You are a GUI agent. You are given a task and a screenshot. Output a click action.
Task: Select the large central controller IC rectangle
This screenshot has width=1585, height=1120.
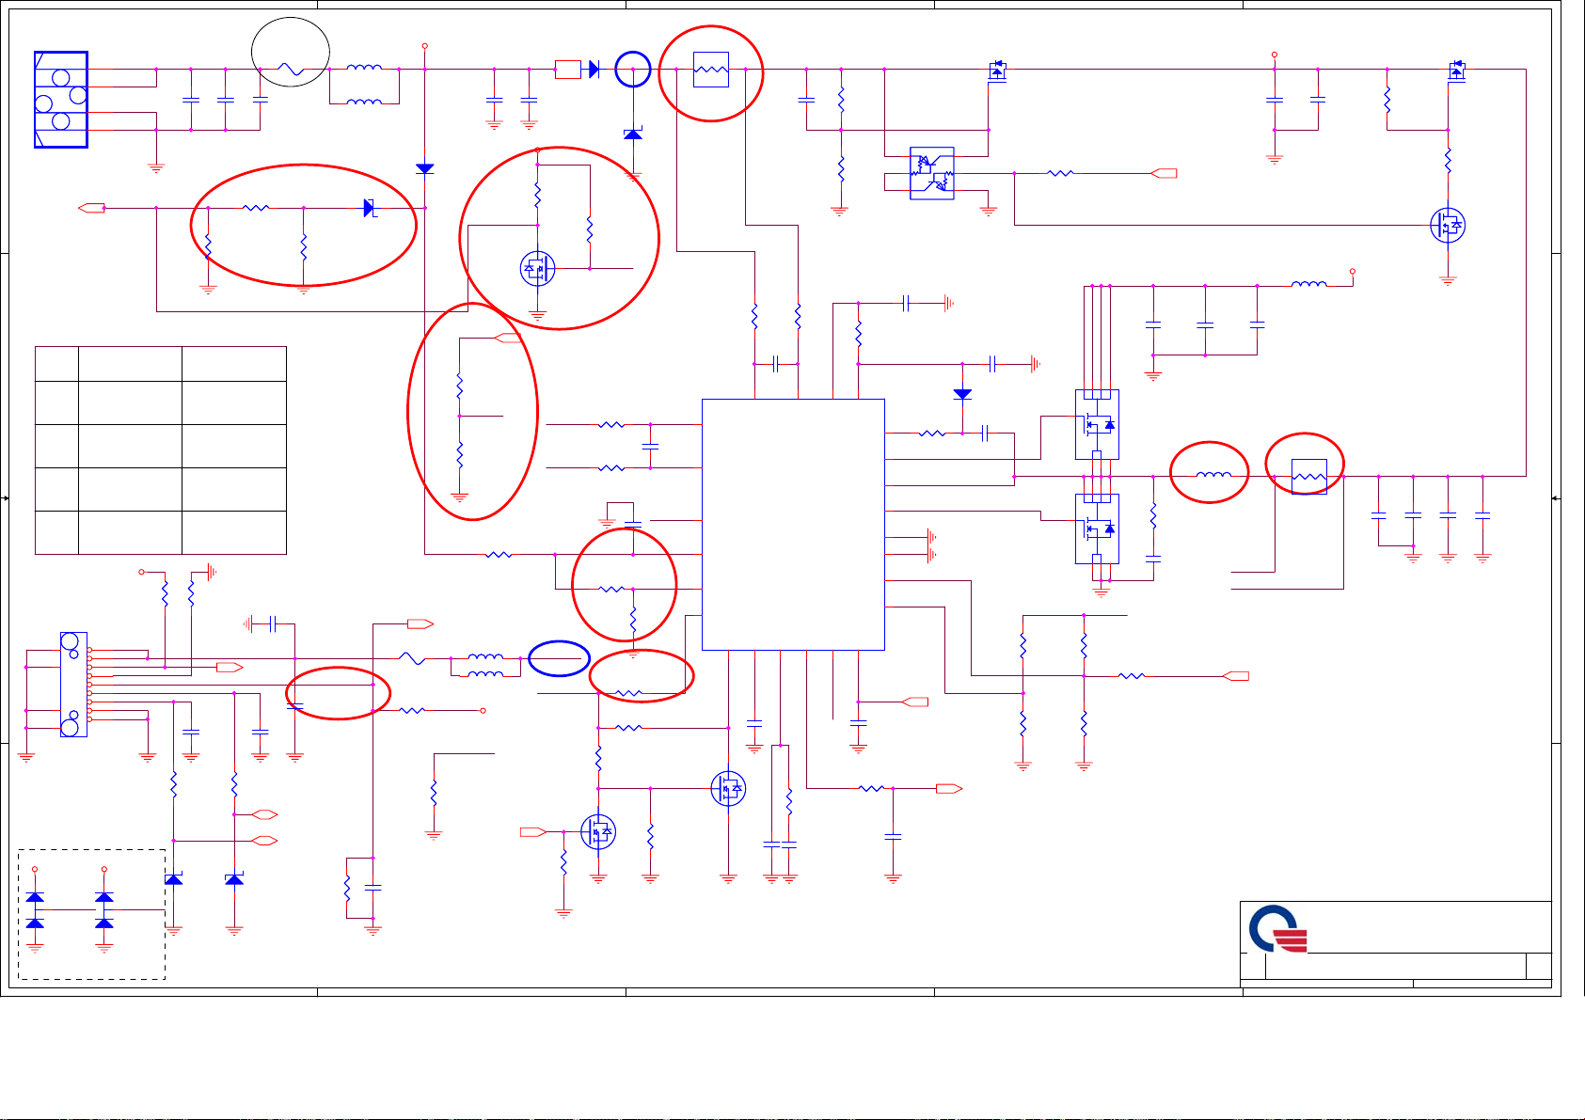pos(793,524)
